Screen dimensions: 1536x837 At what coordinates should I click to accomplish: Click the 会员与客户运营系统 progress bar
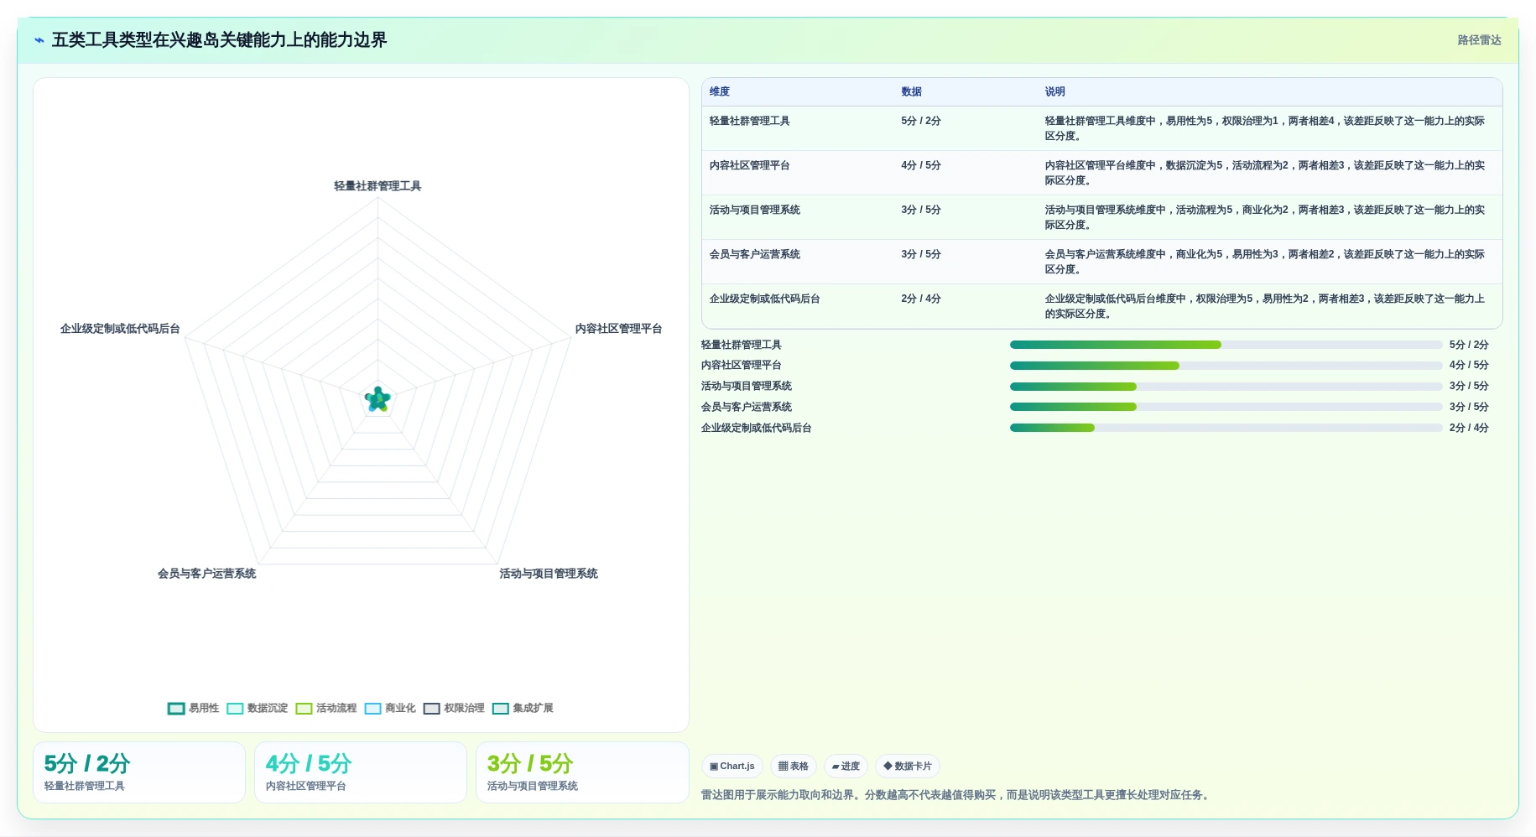pyautogui.click(x=1226, y=407)
